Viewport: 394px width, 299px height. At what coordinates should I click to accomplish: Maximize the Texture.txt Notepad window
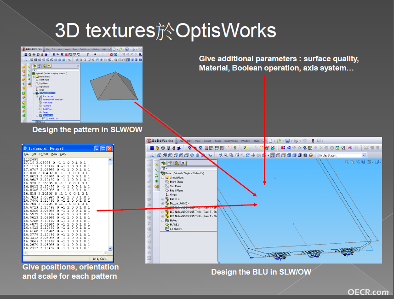[x=103, y=148]
